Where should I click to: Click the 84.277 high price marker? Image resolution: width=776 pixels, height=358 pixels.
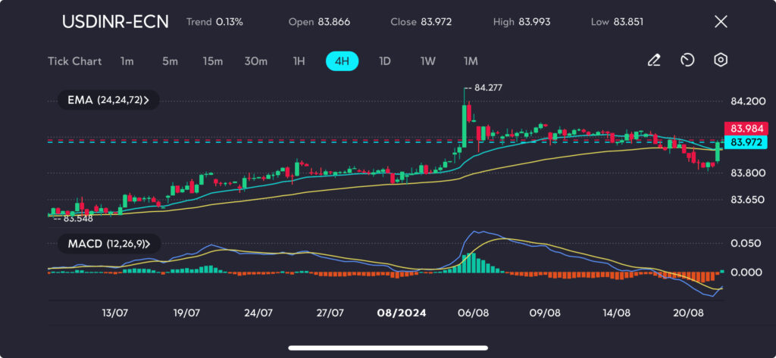point(488,88)
